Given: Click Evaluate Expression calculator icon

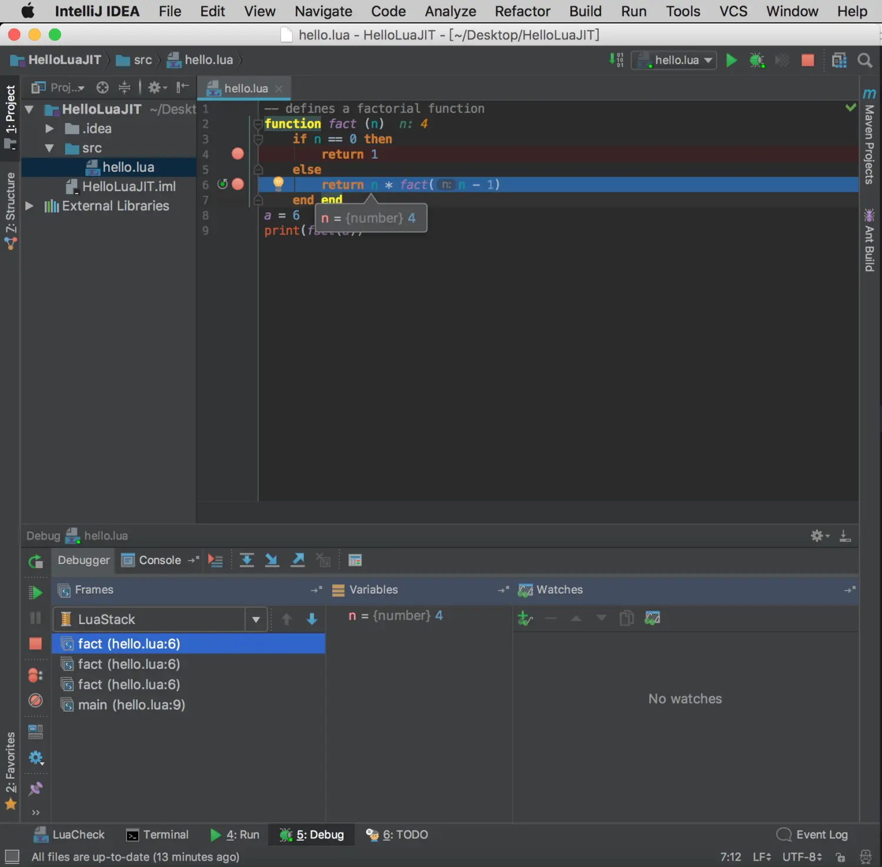Looking at the screenshot, I should (355, 561).
